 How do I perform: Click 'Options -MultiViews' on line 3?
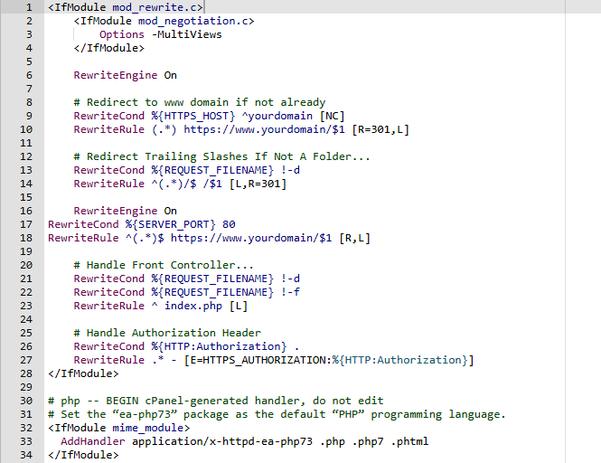[x=161, y=34]
